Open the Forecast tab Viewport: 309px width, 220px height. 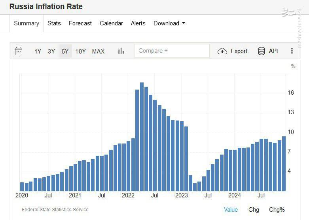click(x=80, y=23)
